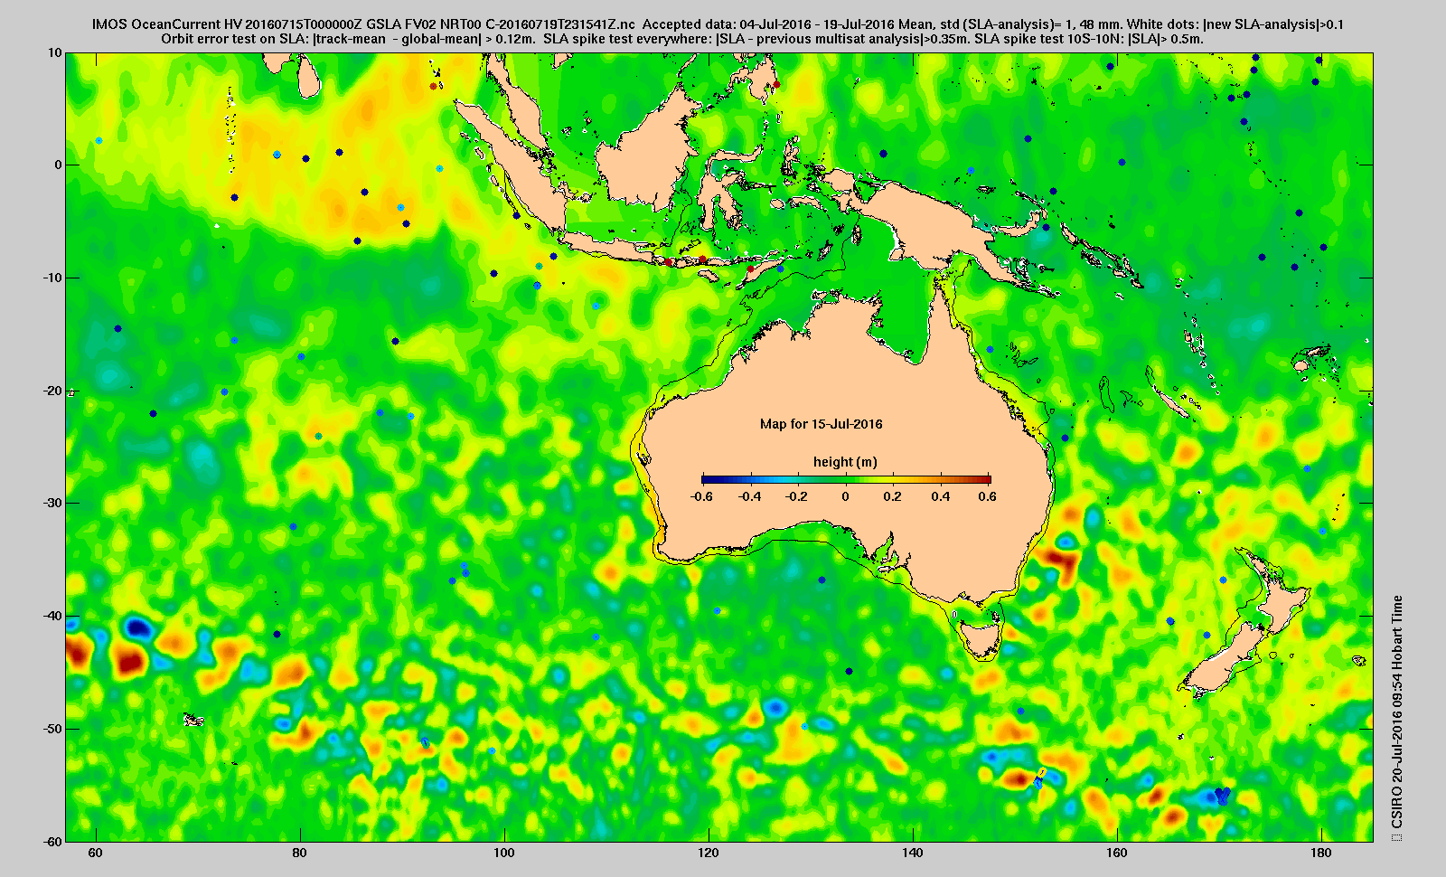Click the 0 colorbar tick label

(x=846, y=496)
